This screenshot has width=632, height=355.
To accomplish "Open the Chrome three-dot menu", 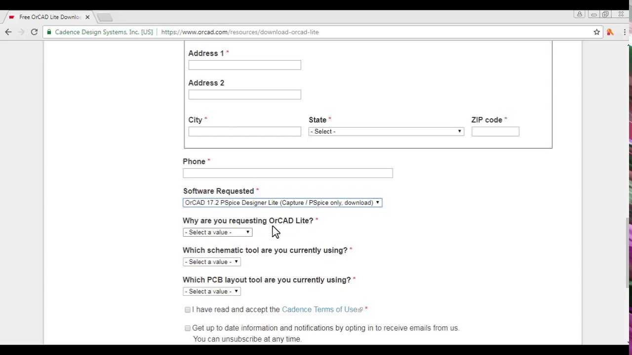I will click(625, 32).
